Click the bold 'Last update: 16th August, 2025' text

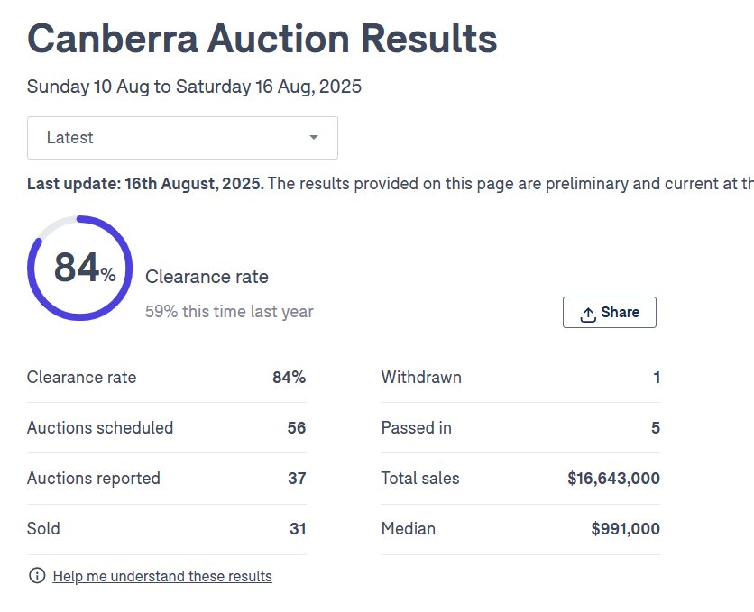145,184
